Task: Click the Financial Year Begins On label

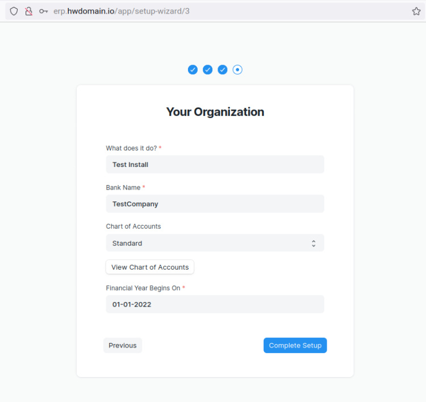Action: point(143,288)
